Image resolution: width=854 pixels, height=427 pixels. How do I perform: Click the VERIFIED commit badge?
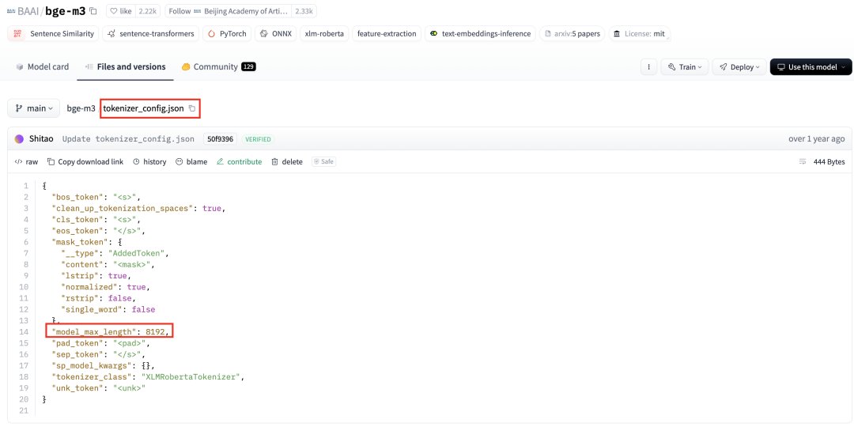(x=258, y=139)
